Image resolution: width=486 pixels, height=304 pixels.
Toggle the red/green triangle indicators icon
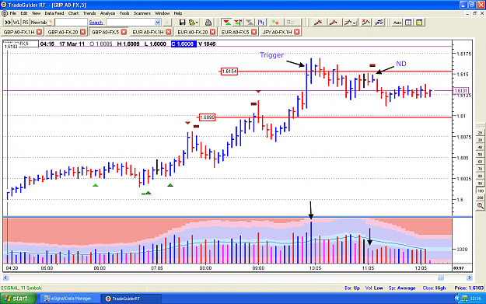[x=226, y=23]
